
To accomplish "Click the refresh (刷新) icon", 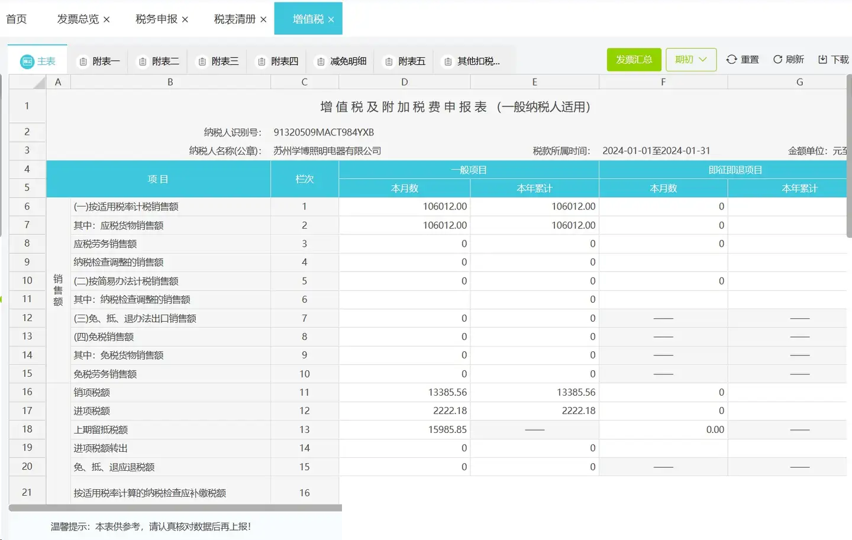I will tap(778, 60).
